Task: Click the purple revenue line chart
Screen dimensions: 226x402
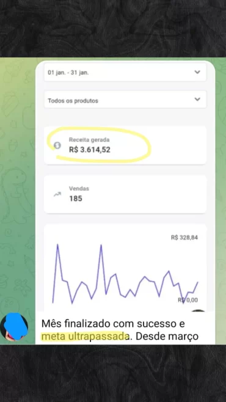Action: click(x=125, y=274)
